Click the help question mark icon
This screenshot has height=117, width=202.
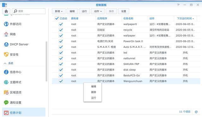178,5
